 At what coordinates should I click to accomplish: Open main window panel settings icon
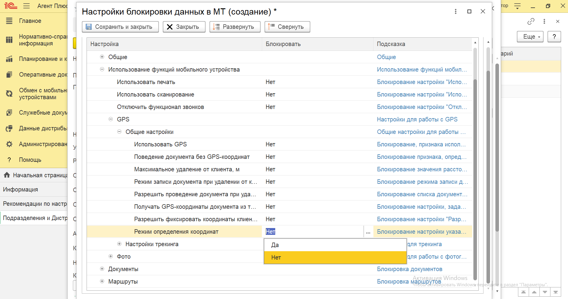(x=517, y=6)
